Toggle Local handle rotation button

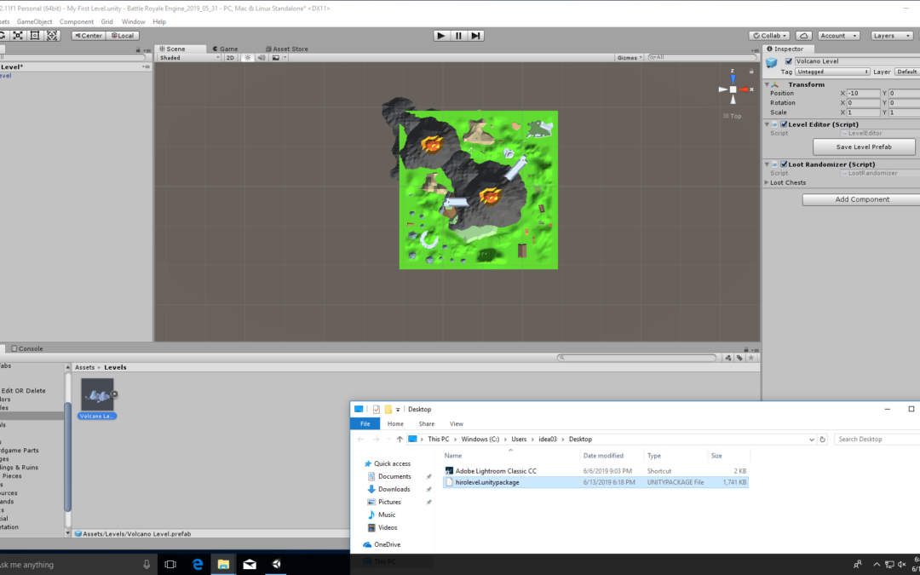[123, 36]
